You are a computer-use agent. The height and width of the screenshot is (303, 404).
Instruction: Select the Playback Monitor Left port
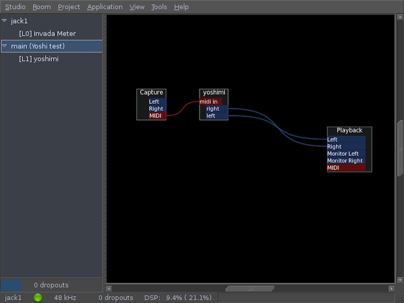(343, 154)
